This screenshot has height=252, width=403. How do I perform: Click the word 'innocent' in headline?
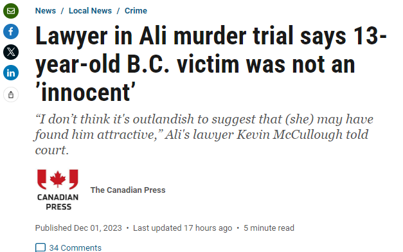[x=85, y=92]
